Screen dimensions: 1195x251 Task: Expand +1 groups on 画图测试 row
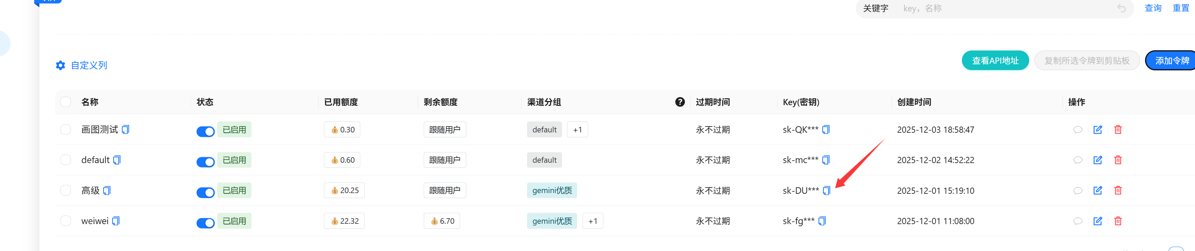(577, 130)
